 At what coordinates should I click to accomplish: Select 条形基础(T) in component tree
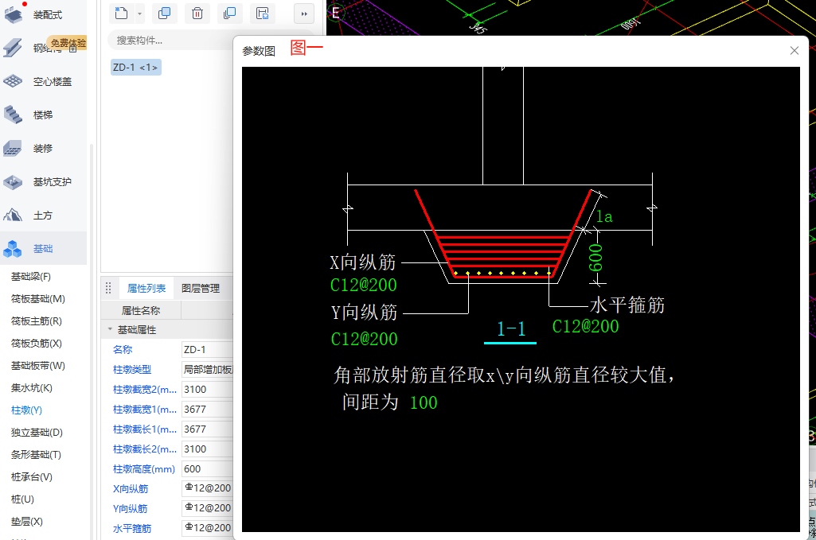coord(36,455)
